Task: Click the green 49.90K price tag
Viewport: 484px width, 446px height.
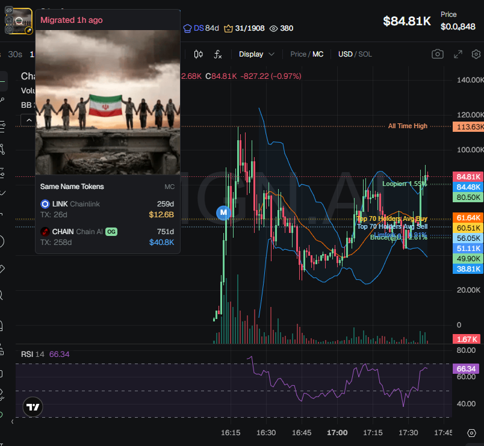Action: tap(468, 258)
